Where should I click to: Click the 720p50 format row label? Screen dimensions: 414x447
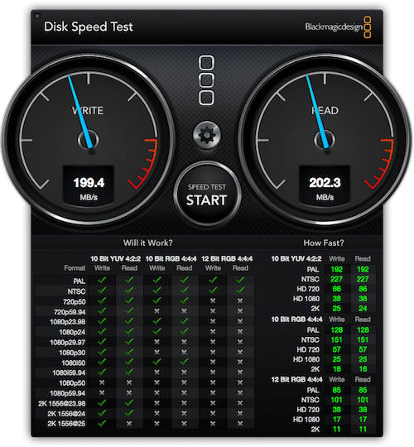(75, 301)
